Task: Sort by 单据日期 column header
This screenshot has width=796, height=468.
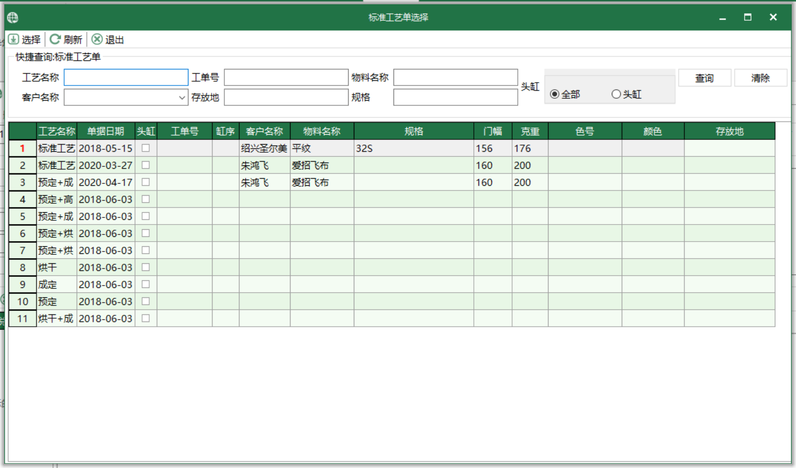Action: [x=106, y=131]
